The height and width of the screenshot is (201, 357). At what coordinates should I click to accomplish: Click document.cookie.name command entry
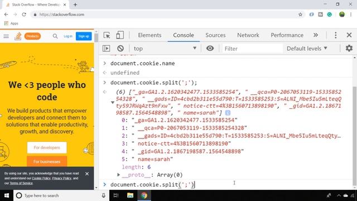[x=143, y=63]
